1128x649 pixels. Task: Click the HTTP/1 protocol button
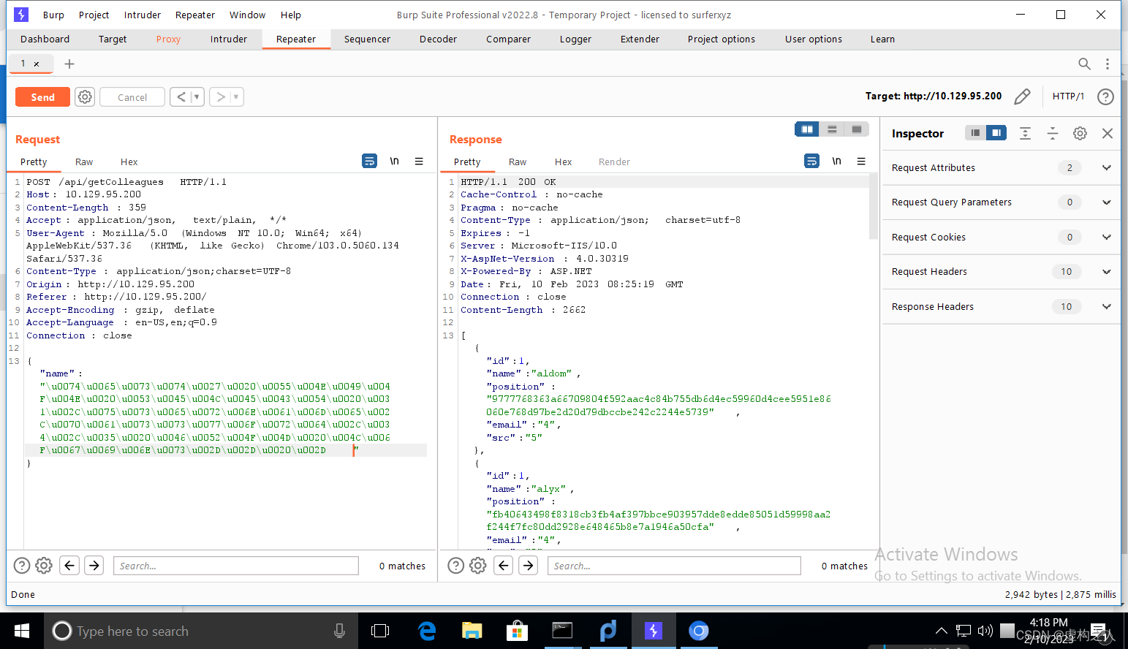(x=1068, y=96)
